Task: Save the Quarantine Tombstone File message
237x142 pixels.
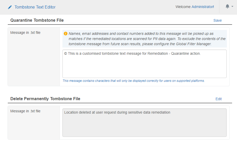Action: [x=217, y=20]
